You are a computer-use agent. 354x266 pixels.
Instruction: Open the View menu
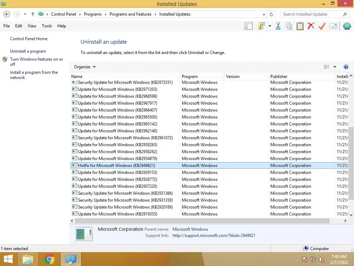tap(32, 26)
